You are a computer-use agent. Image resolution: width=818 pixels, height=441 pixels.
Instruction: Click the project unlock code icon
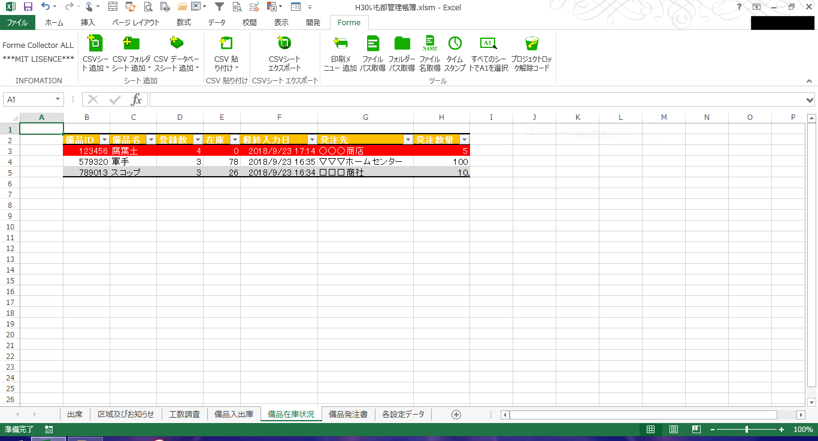pyautogui.click(x=531, y=43)
